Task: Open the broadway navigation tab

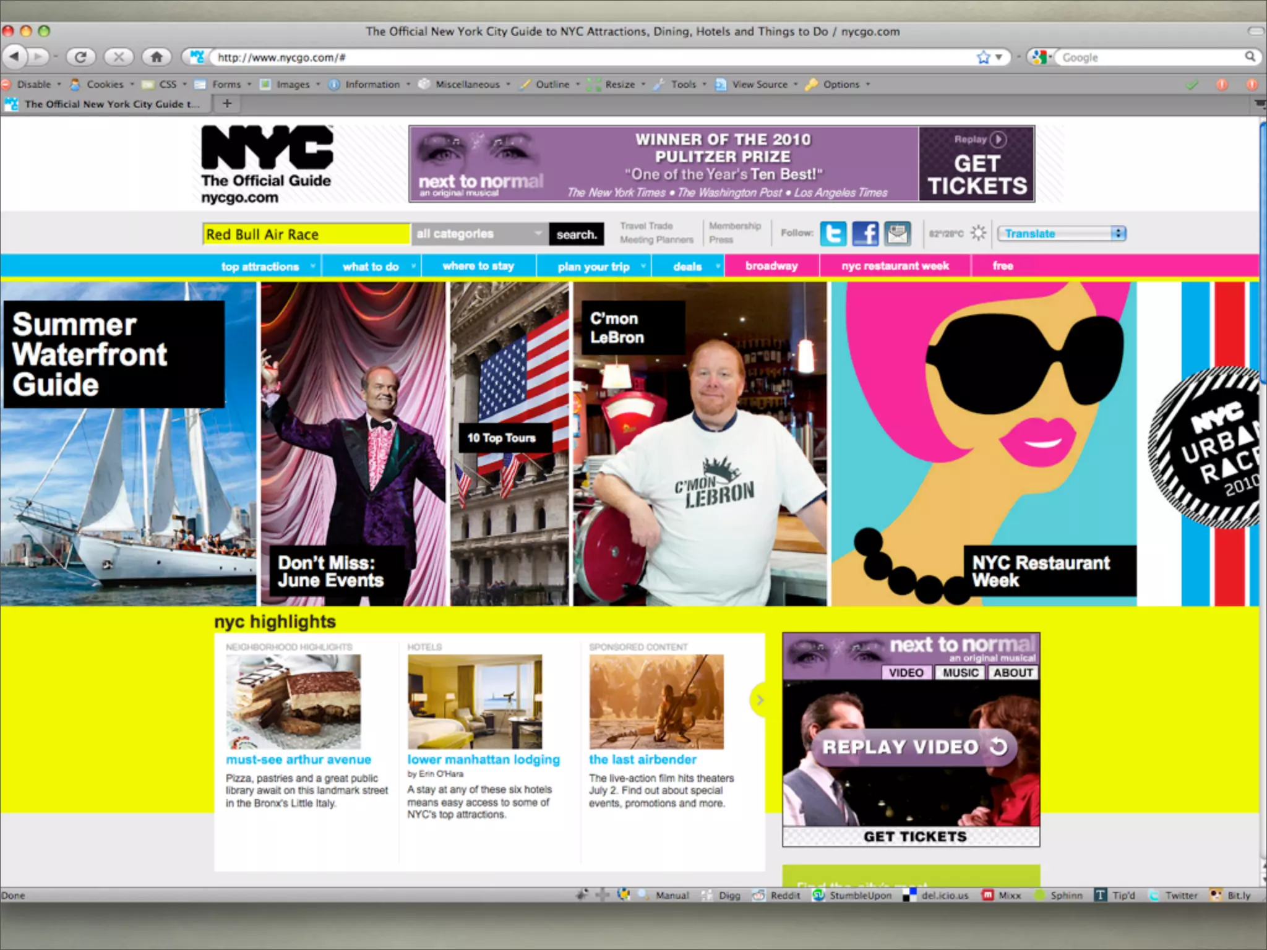Action: [x=771, y=266]
